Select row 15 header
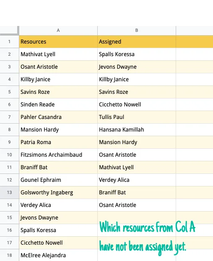The width and height of the screenshot is (213, 261). [10, 217]
